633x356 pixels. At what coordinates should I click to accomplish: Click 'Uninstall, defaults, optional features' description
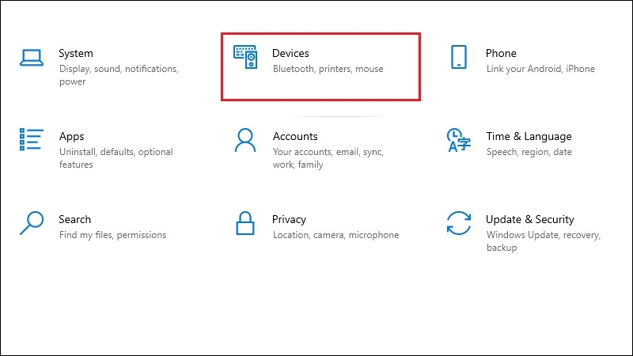(116, 158)
